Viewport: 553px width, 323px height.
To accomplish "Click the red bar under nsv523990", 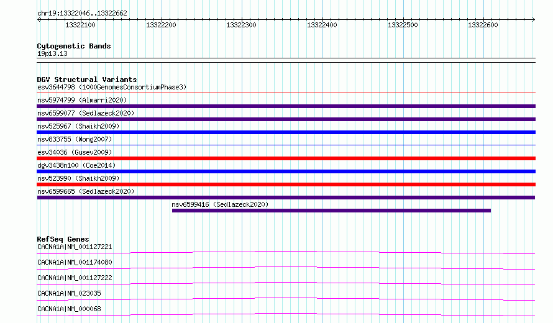I will click(286, 184).
